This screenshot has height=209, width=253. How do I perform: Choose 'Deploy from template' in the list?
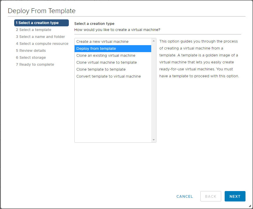click(96, 49)
